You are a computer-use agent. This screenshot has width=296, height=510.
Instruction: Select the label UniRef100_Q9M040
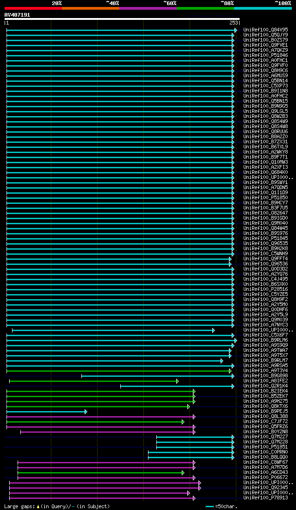pyautogui.click(x=265, y=223)
